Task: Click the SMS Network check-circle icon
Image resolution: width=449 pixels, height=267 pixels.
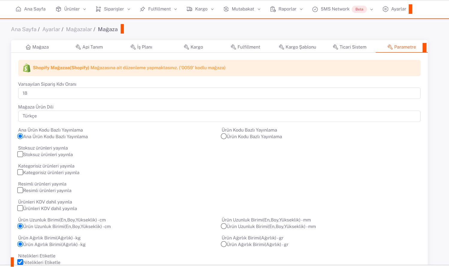Action: coord(315,9)
